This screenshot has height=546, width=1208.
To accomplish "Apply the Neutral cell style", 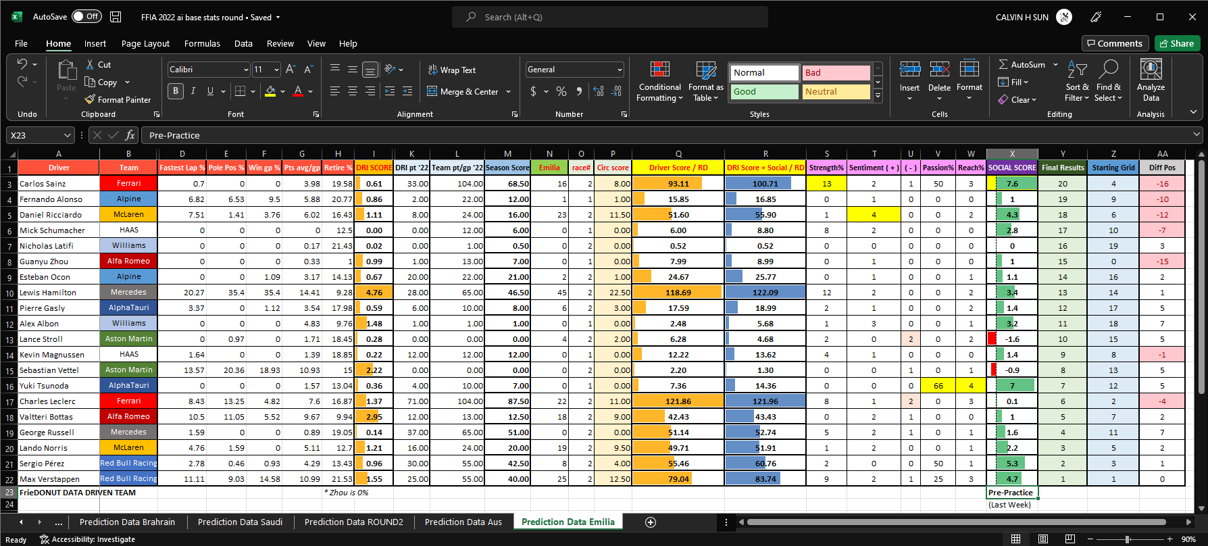I will (836, 91).
